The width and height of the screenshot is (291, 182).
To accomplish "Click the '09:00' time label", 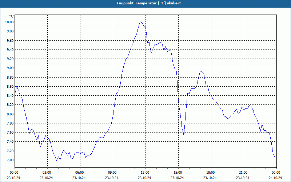I will (113, 173).
